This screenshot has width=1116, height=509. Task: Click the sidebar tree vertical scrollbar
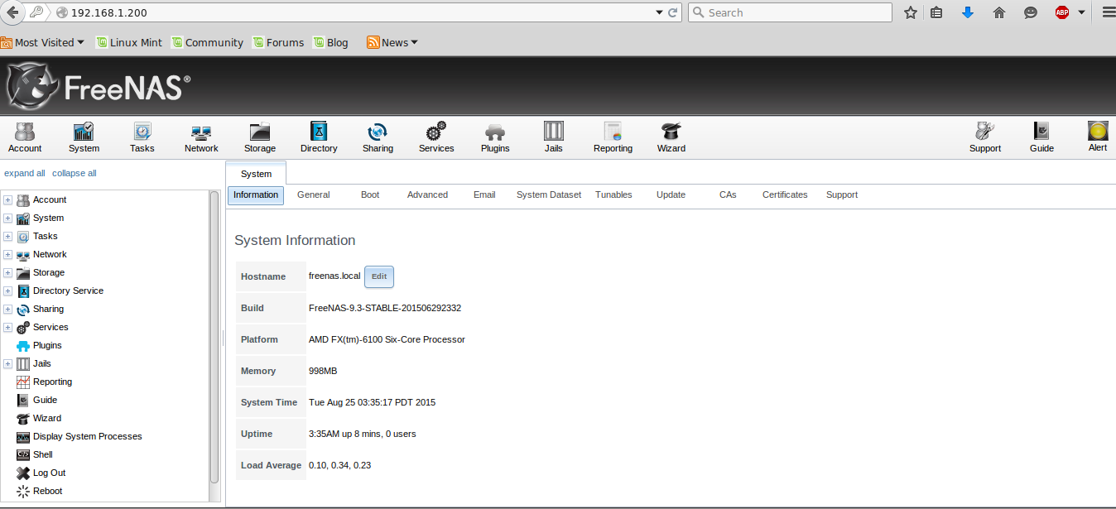click(214, 338)
